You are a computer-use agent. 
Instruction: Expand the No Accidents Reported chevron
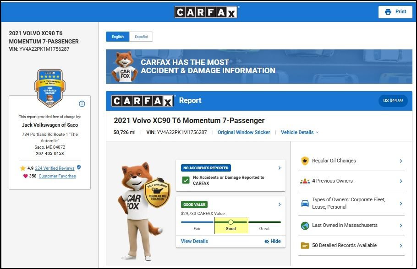280,168
